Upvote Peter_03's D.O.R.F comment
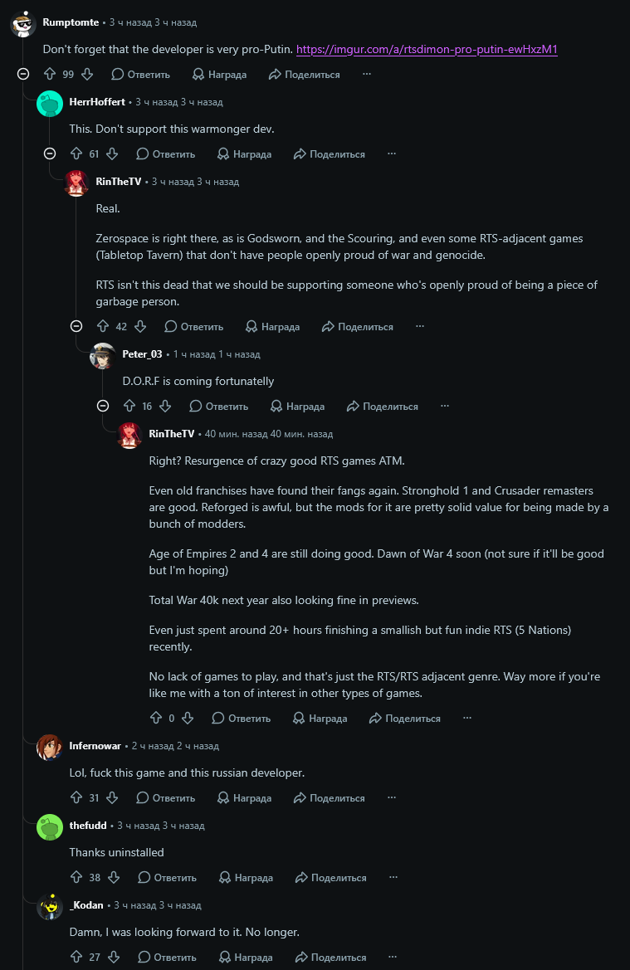The width and height of the screenshot is (630, 970). click(129, 407)
